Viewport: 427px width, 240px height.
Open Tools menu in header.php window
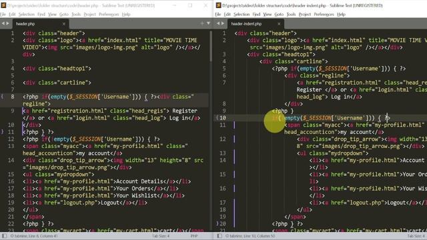coord(76,15)
